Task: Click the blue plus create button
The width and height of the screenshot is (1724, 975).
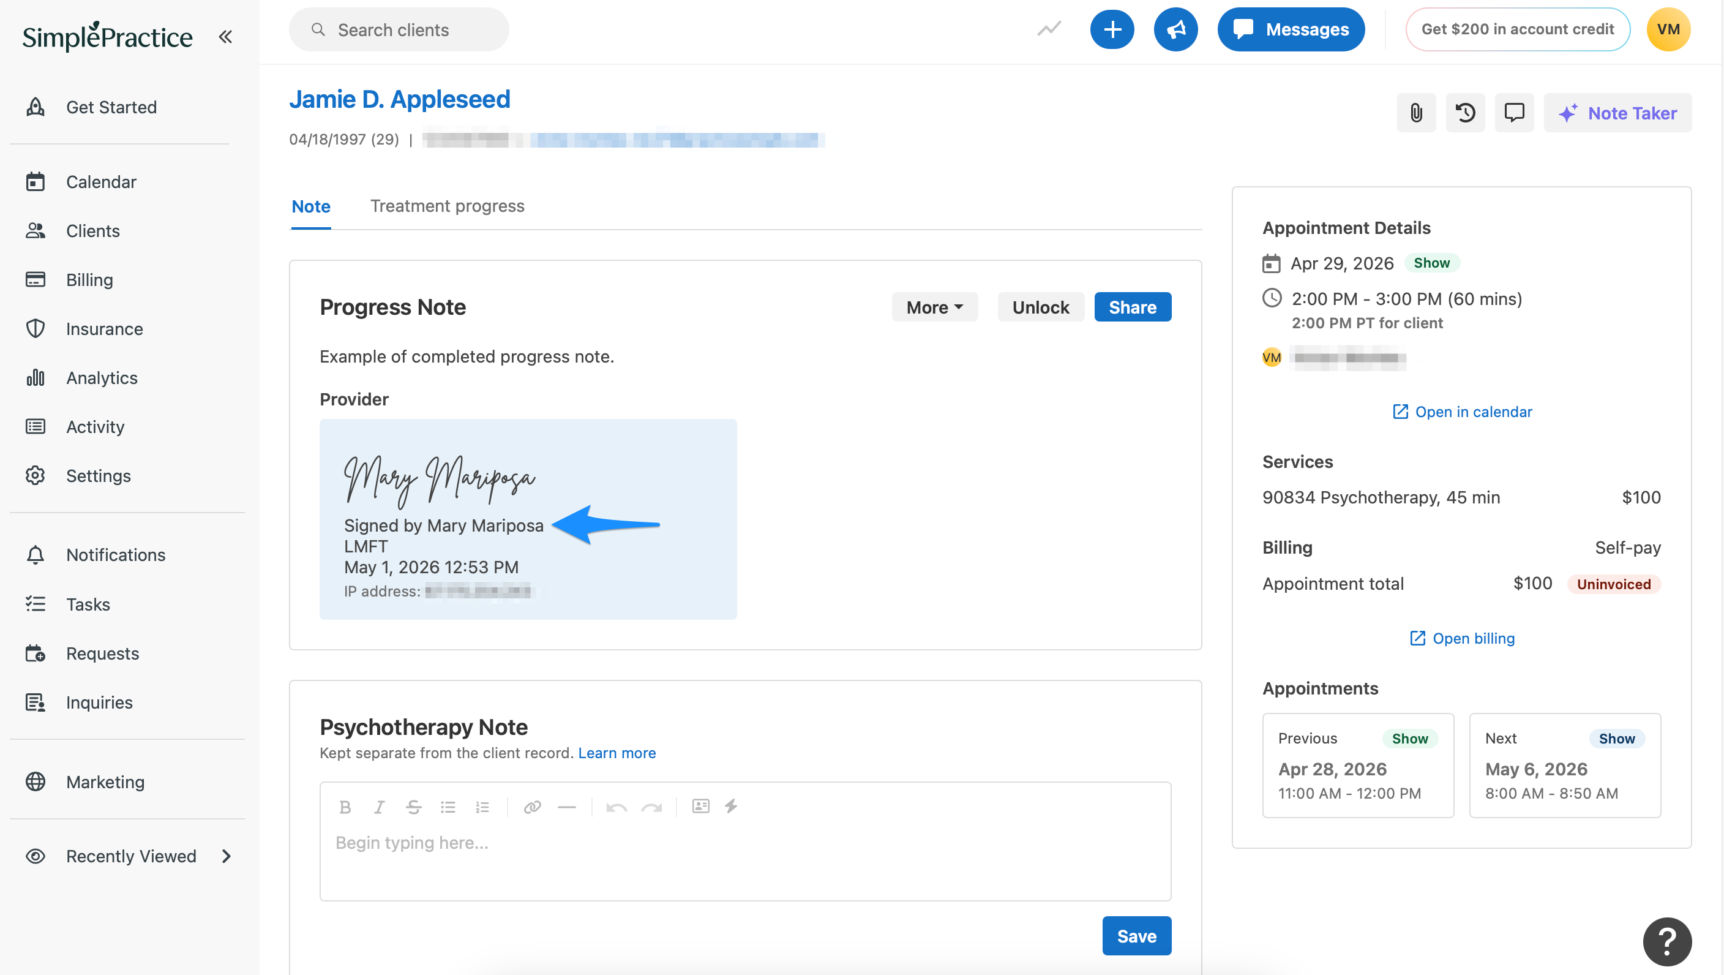Action: pyautogui.click(x=1112, y=29)
